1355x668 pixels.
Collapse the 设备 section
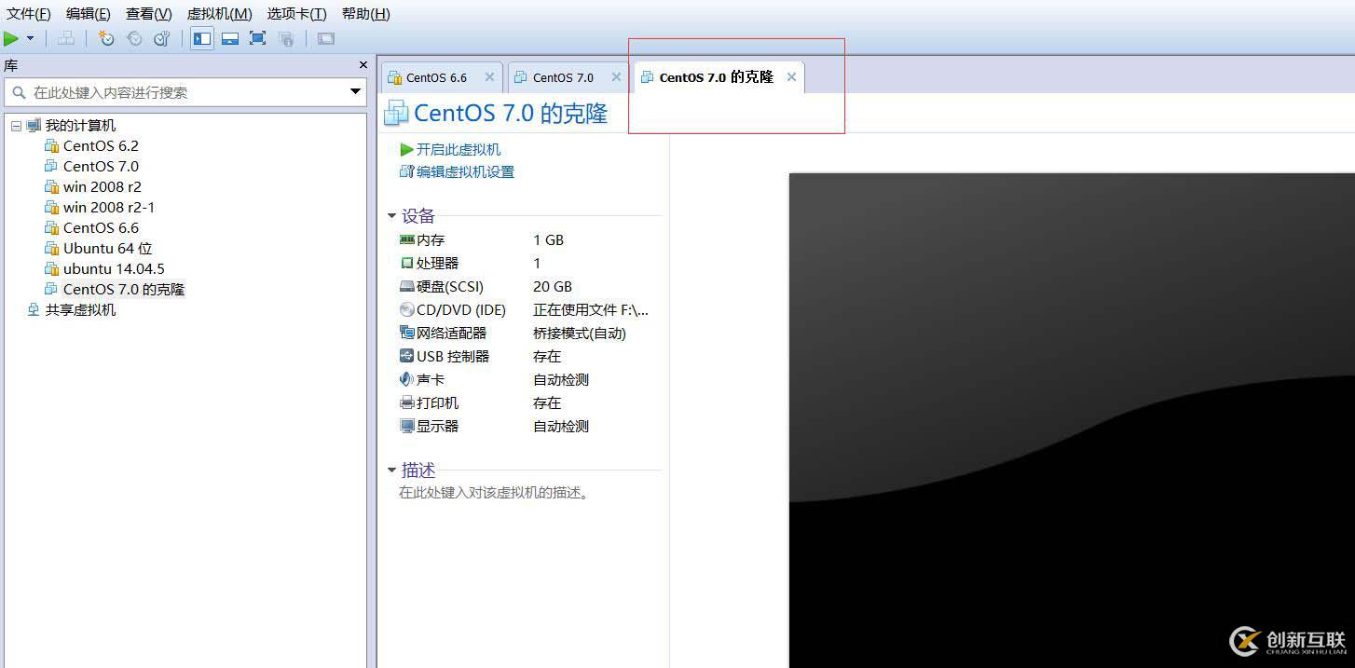click(x=392, y=215)
